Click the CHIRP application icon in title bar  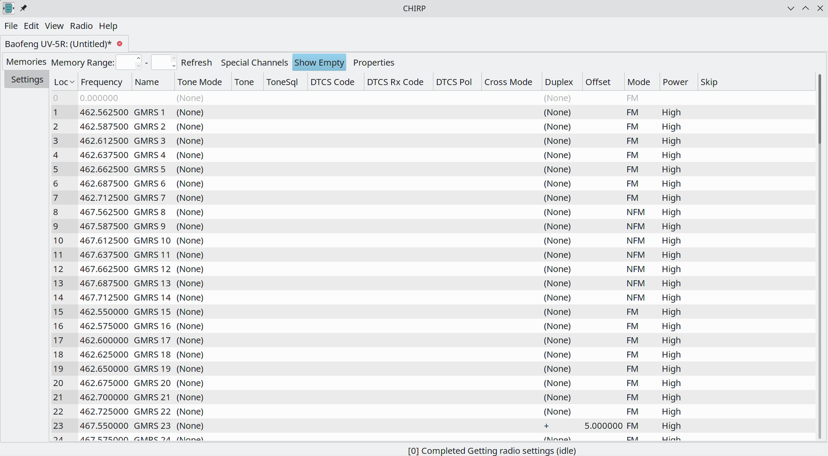click(8, 8)
